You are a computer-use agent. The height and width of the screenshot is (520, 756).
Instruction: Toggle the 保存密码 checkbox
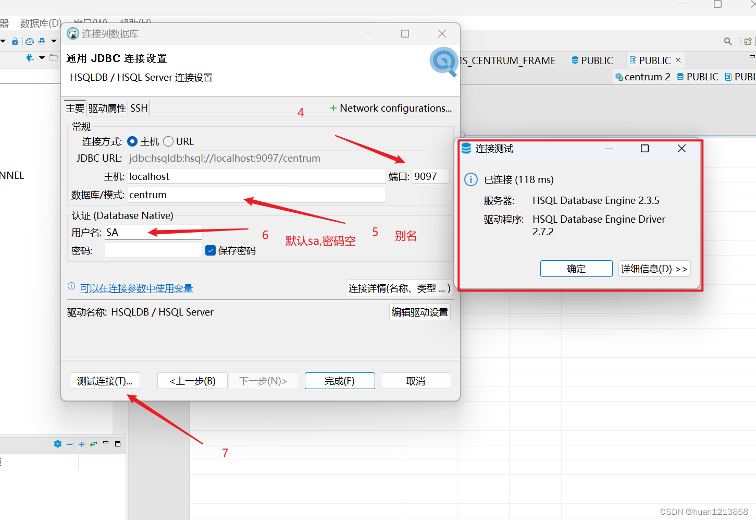point(210,250)
